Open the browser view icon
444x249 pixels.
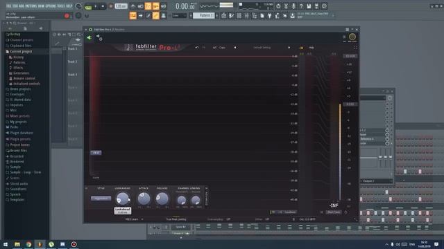pyautogui.click(x=255, y=15)
